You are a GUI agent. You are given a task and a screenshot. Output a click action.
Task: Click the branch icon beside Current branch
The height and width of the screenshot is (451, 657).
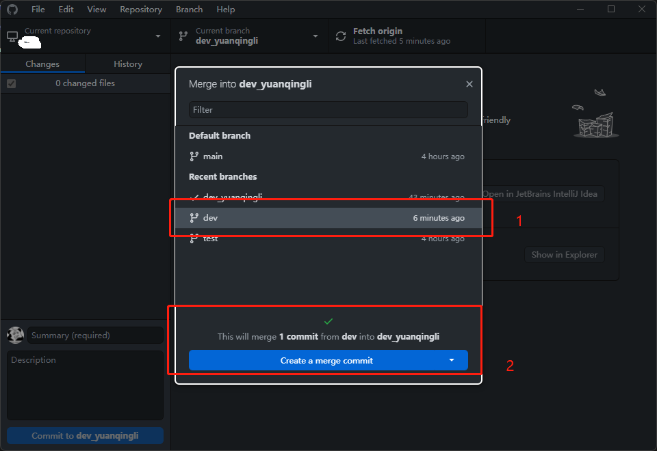tap(183, 36)
